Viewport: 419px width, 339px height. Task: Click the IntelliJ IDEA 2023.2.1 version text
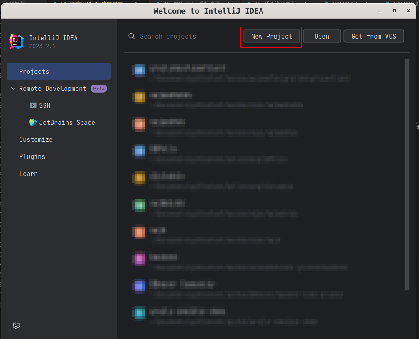[42, 46]
